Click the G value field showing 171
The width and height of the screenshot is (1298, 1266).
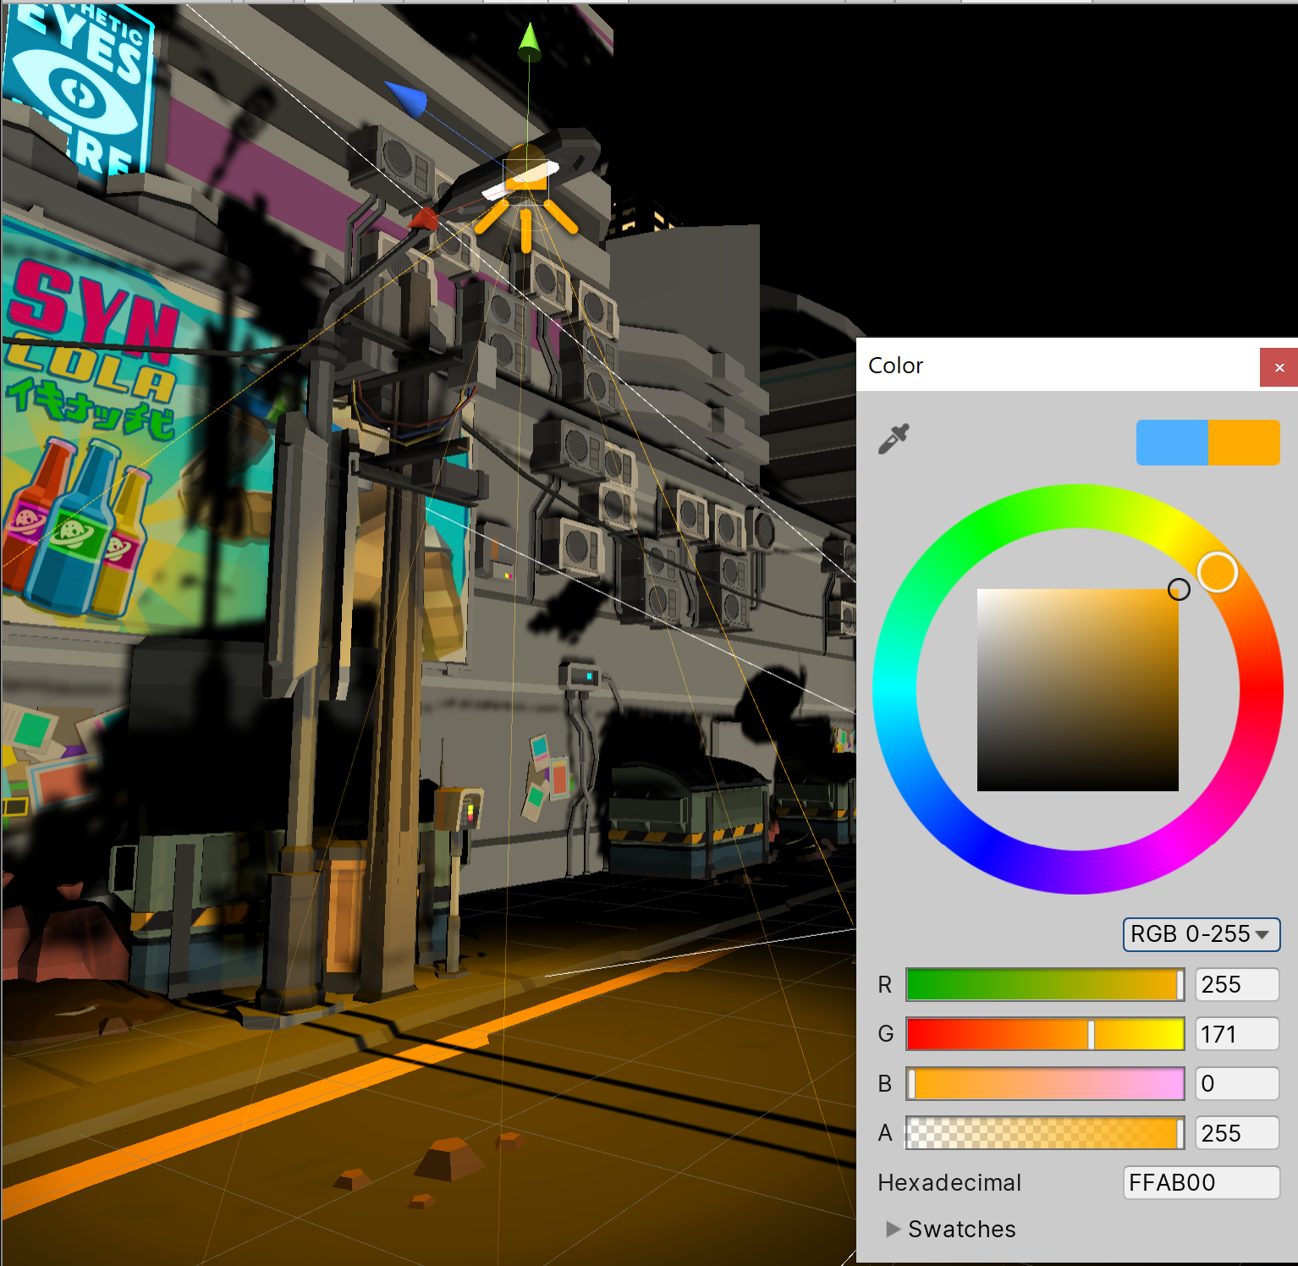tap(1236, 1034)
